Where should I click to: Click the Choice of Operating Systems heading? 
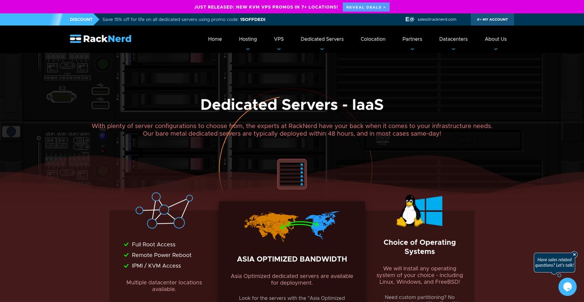point(420,247)
